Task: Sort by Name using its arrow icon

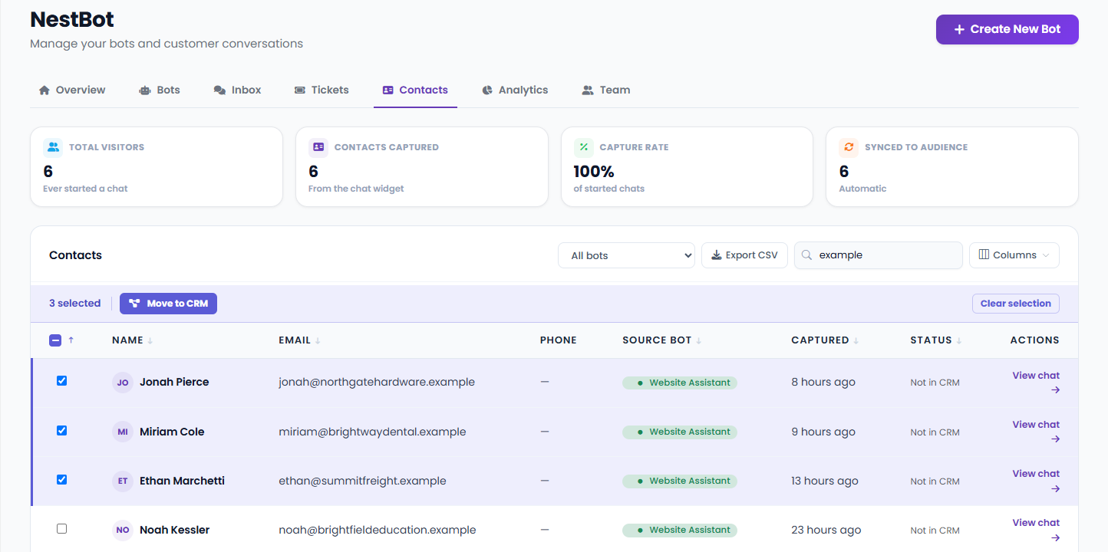Action: (150, 340)
